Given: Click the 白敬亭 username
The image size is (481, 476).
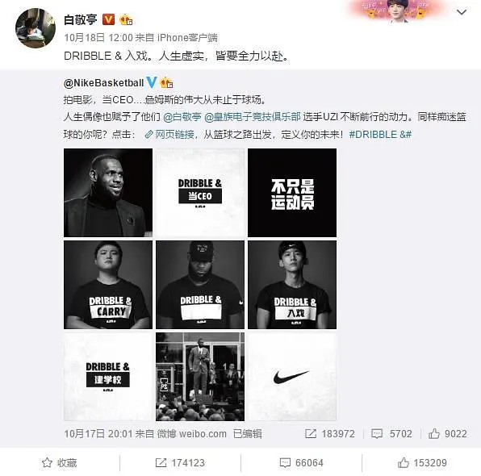Looking at the screenshot, I should coord(81,19).
